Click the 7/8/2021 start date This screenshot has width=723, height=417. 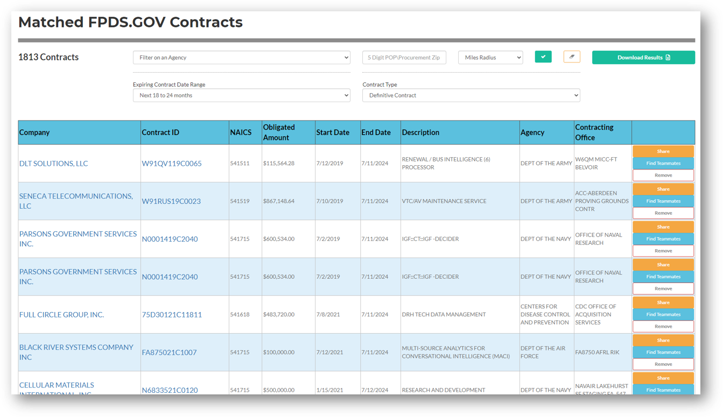tap(328, 314)
